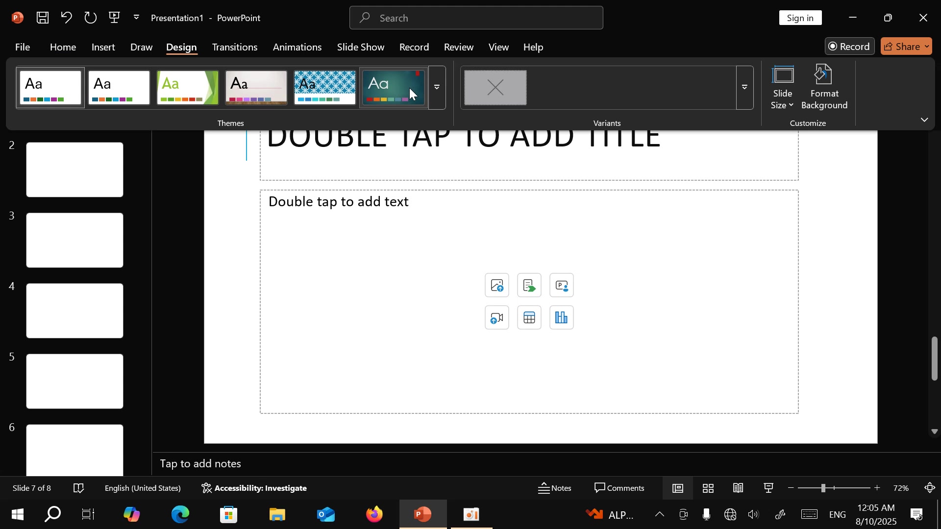941x529 pixels.
Task: Open the File menu
Action: 22,47
